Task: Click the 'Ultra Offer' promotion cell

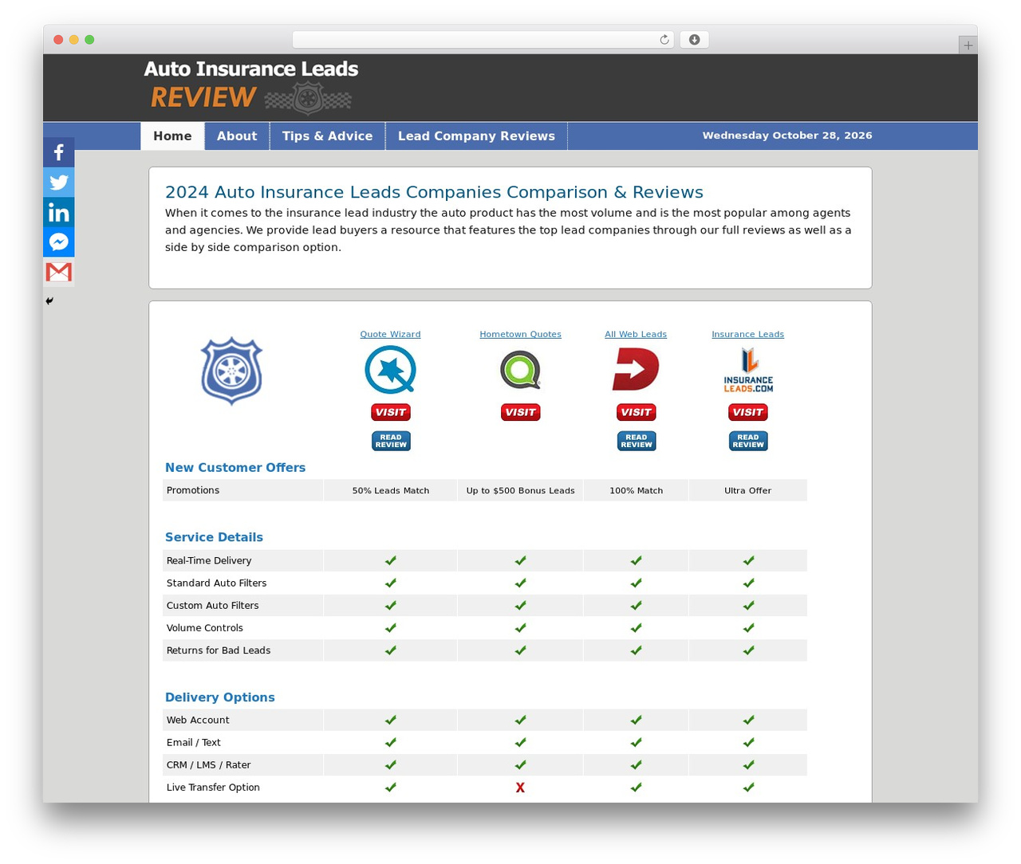Action: [748, 490]
